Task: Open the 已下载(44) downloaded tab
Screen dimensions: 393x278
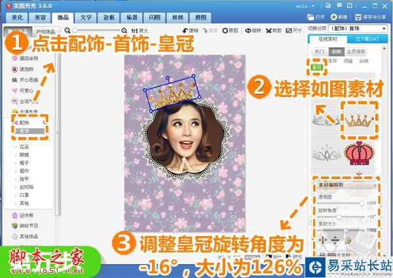Action: tap(367, 39)
